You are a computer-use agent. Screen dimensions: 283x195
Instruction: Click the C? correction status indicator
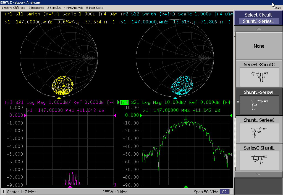click(x=224, y=192)
